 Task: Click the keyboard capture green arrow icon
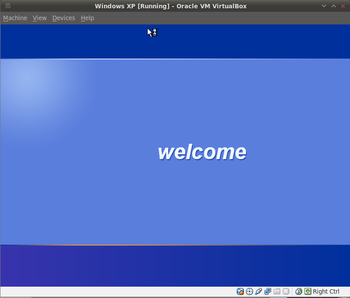[x=308, y=291]
